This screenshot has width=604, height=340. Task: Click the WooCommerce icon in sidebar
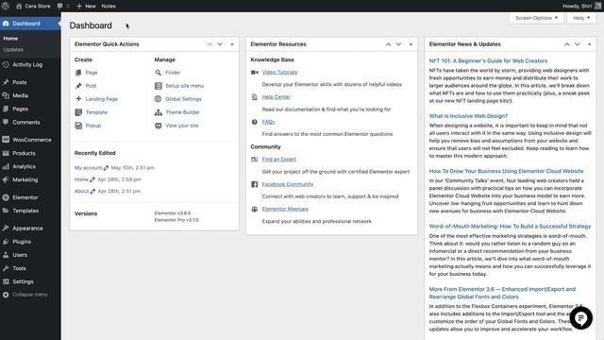6,140
